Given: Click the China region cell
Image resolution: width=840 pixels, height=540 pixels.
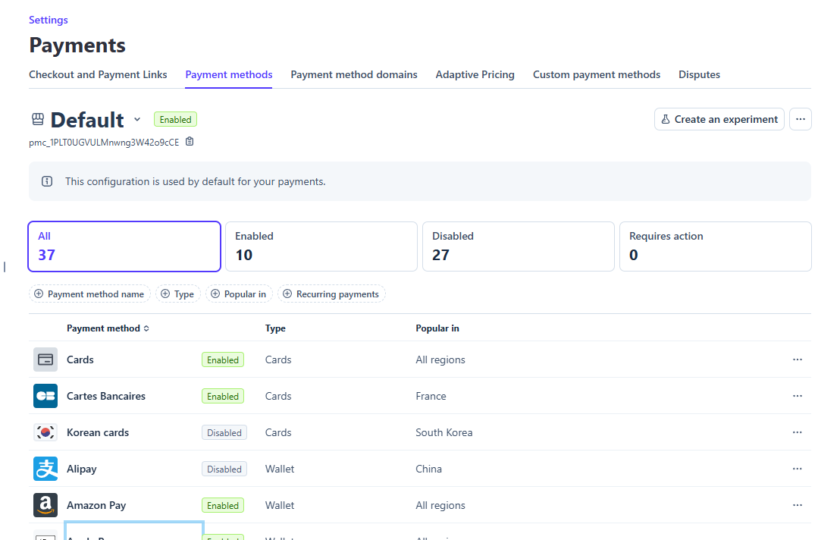Looking at the screenshot, I should (428, 469).
